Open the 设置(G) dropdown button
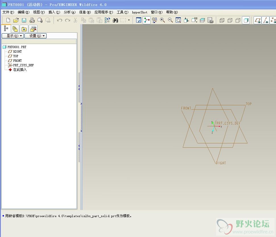 [x=35, y=36]
